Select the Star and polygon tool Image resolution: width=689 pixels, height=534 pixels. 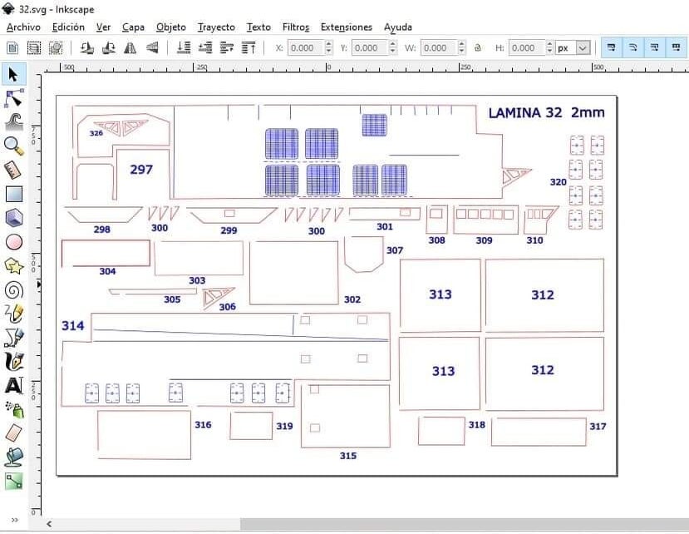tap(13, 266)
